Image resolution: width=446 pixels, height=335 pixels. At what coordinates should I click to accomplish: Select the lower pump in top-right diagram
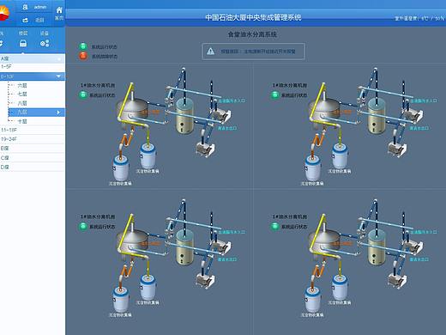[397, 149]
